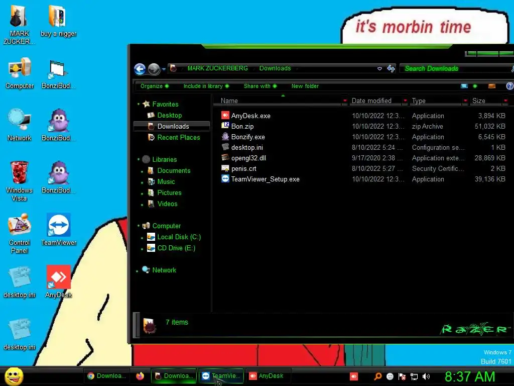The image size is (514, 386).
Task: Click the change view icon in toolbar
Action: point(464,86)
